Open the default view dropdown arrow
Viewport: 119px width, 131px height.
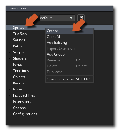point(71,18)
